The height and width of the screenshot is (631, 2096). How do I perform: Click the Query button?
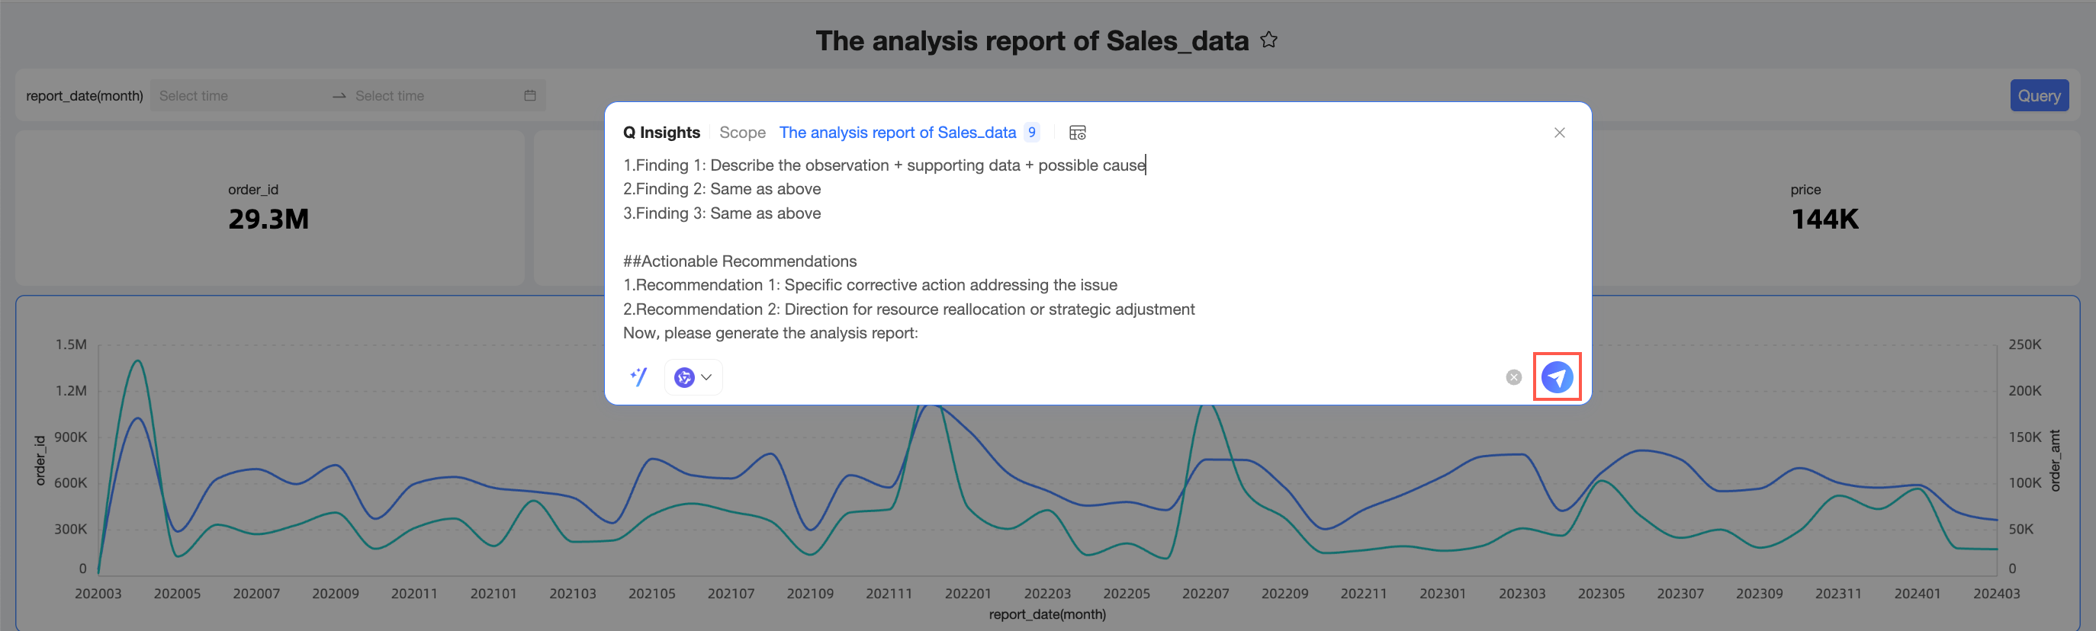[2037, 95]
